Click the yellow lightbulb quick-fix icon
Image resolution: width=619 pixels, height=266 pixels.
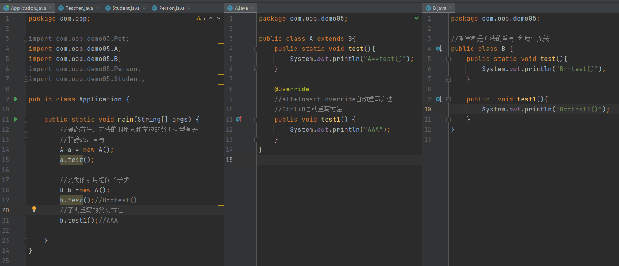pyautogui.click(x=34, y=209)
